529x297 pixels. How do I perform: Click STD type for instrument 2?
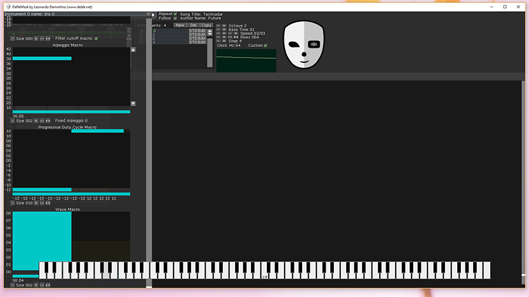click(193, 38)
